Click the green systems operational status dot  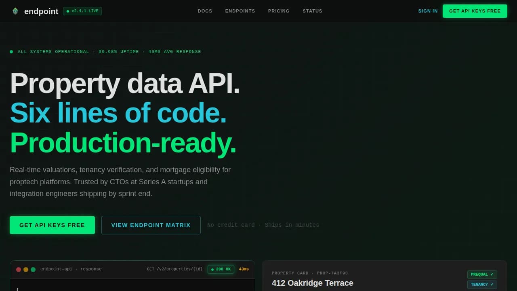[11, 52]
